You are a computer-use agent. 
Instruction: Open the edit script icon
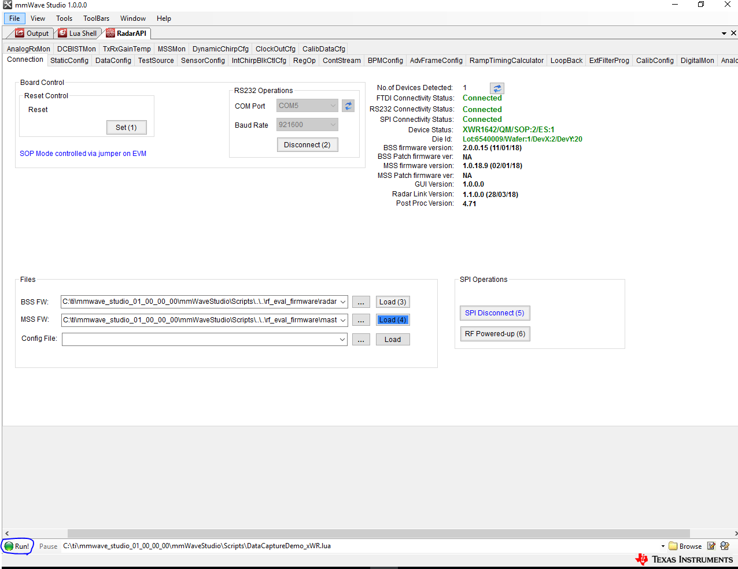pos(711,546)
